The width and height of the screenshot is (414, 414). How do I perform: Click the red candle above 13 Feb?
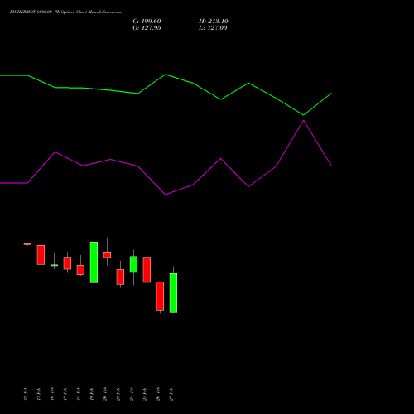point(41,255)
